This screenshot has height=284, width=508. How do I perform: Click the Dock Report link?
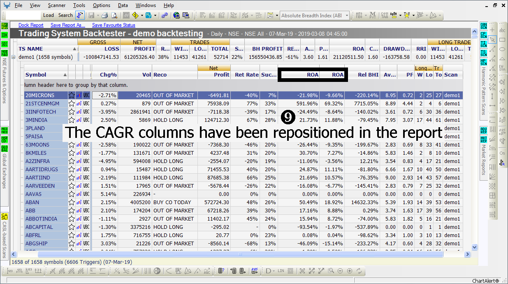coord(31,25)
